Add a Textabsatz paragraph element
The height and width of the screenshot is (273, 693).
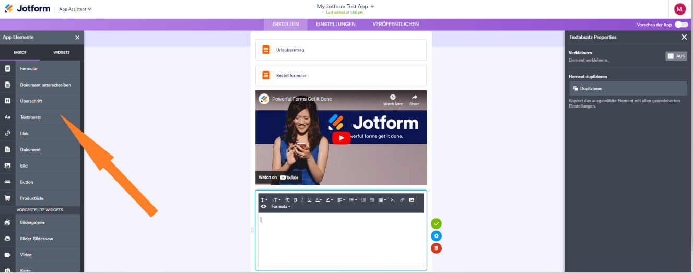click(40, 117)
